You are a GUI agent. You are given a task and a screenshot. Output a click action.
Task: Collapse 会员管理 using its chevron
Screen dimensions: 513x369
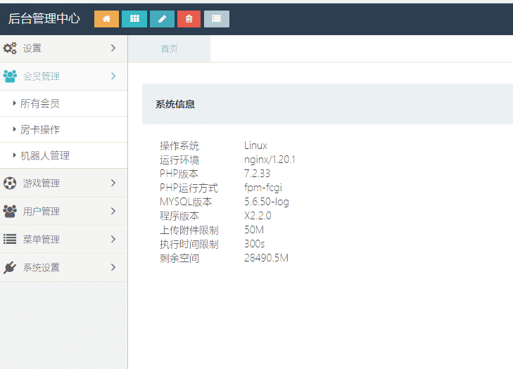113,77
